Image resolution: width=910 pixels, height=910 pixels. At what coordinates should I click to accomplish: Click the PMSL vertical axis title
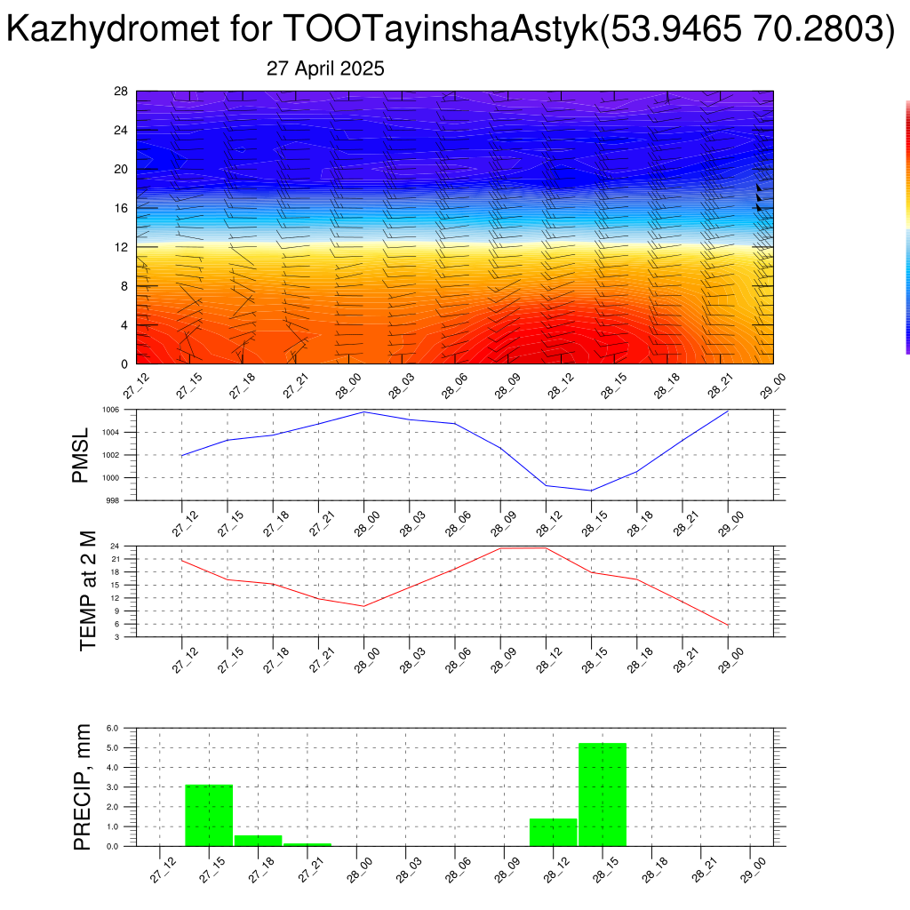[x=80, y=455]
